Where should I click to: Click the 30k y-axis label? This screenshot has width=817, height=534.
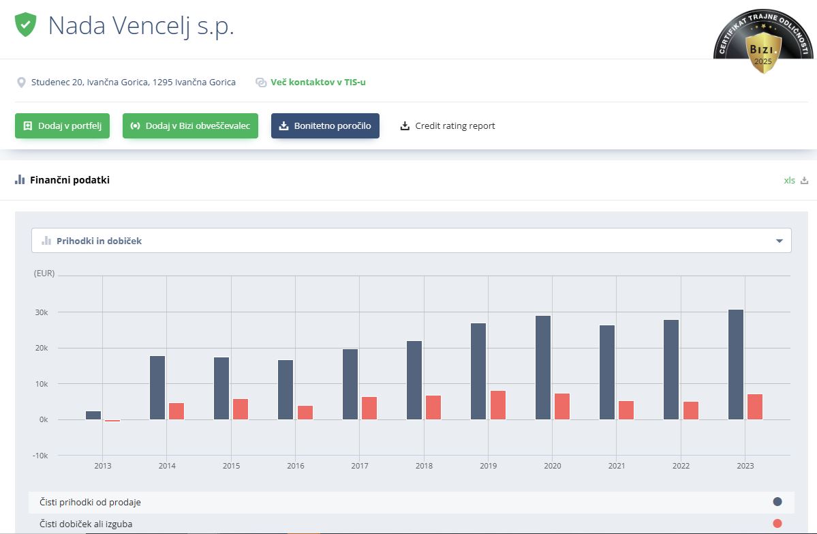(42, 312)
